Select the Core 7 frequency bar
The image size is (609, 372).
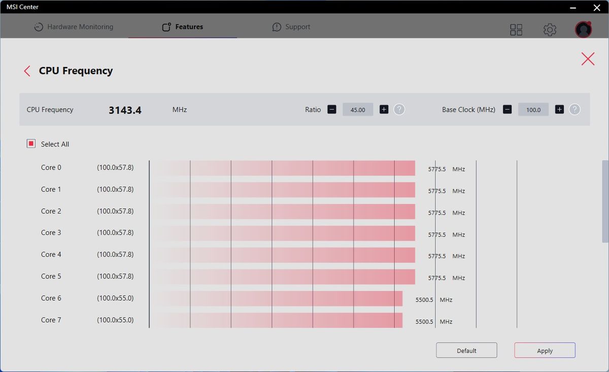(x=276, y=320)
